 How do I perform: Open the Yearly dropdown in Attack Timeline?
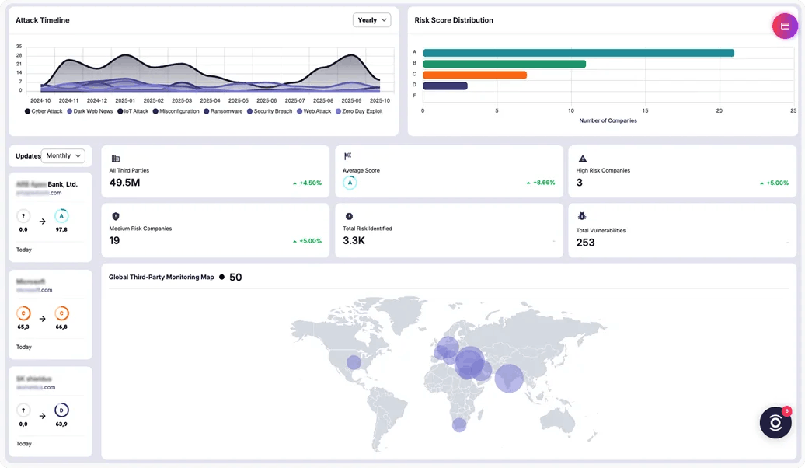coord(371,20)
